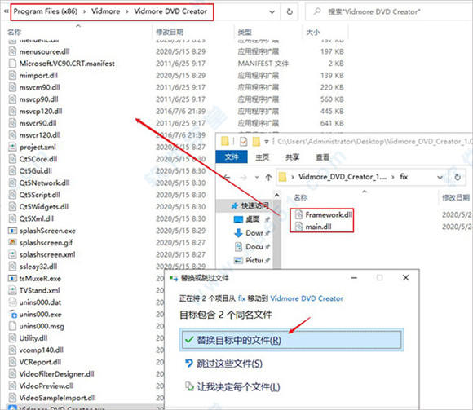Click Vidmore DVD Creator destination link
Screen dimensions: 473x410
tap(307, 298)
